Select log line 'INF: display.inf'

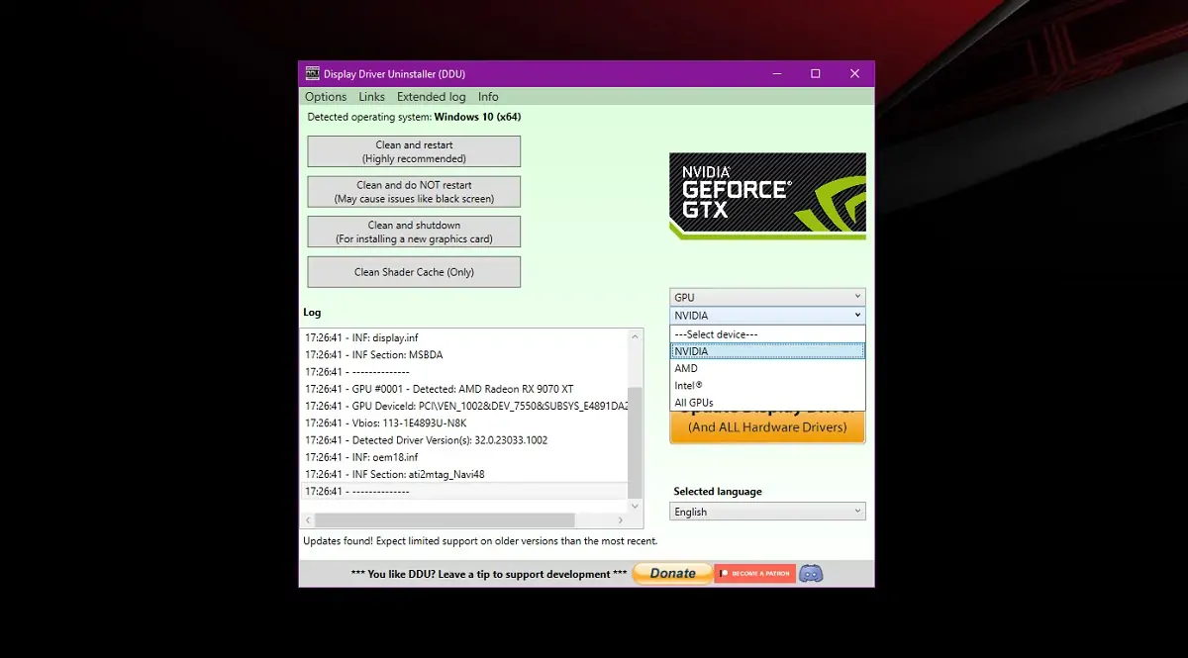[463, 337]
